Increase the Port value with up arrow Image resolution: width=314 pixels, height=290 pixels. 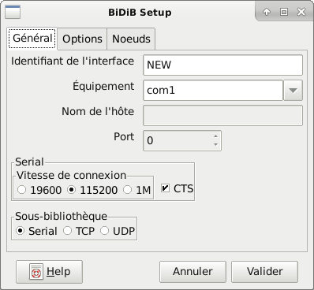click(216, 136)
